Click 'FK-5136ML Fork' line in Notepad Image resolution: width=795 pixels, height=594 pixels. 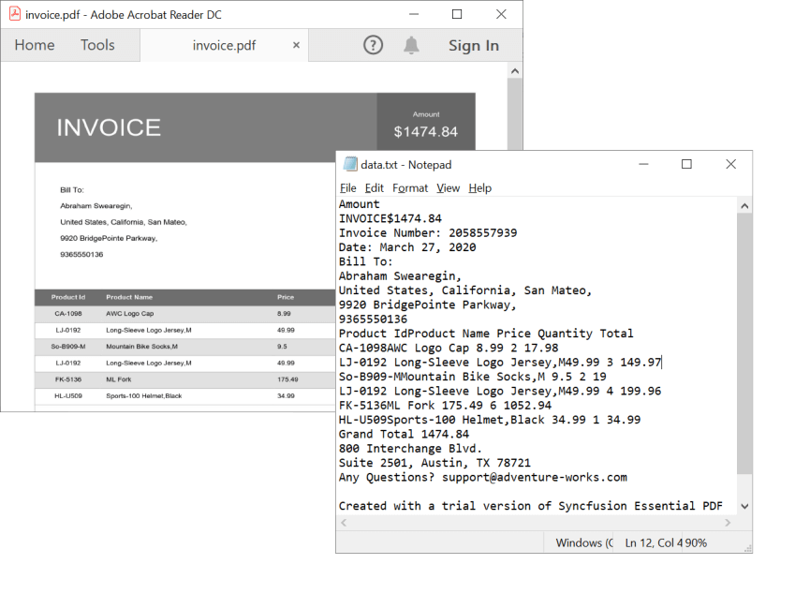point(445,406)
